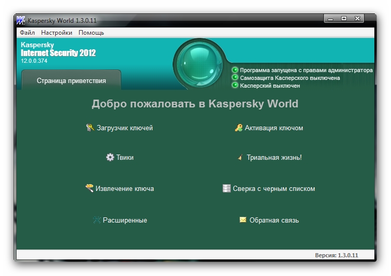Open the Файл menu
This screenshot has height=276, width=391.
(27, 33)
